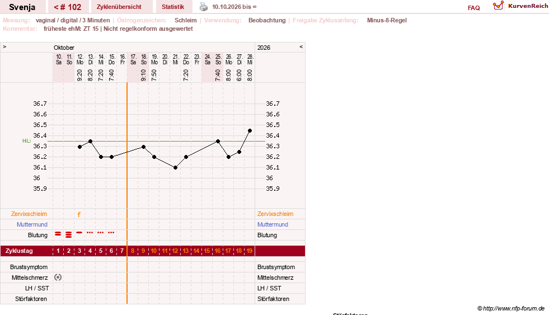Image resolution: width=549 pixels, height=315 pixels.
Task: Click the spotting dots on cycle day 5
Action: point(101,232)
